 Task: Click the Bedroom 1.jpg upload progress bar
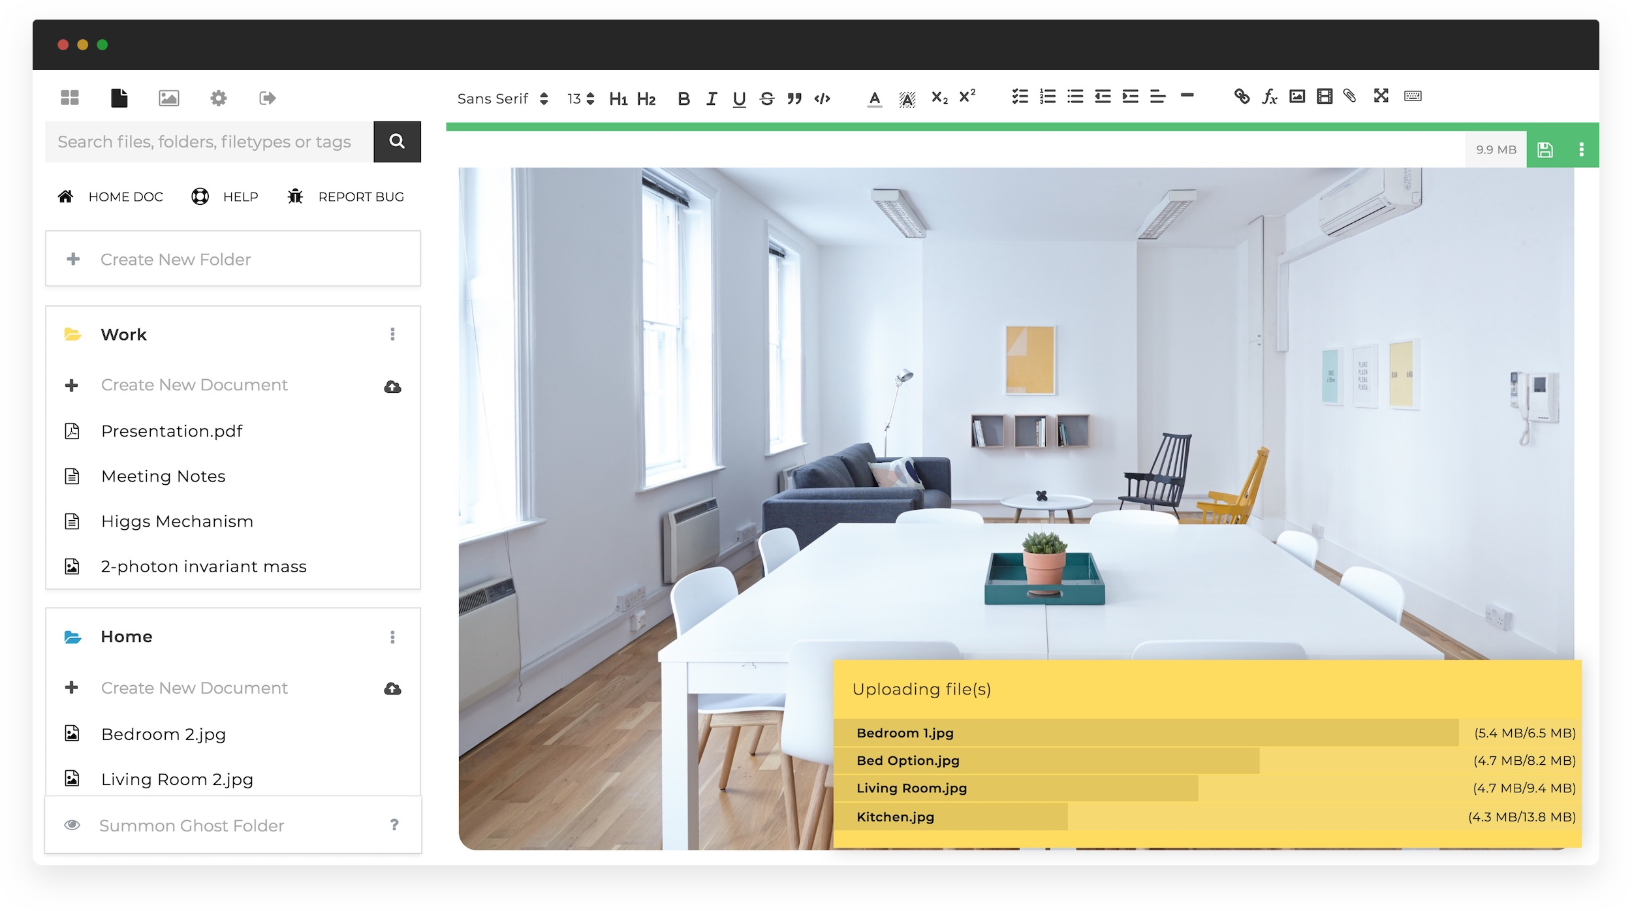pyautogui.click(x=1146, y=733)
